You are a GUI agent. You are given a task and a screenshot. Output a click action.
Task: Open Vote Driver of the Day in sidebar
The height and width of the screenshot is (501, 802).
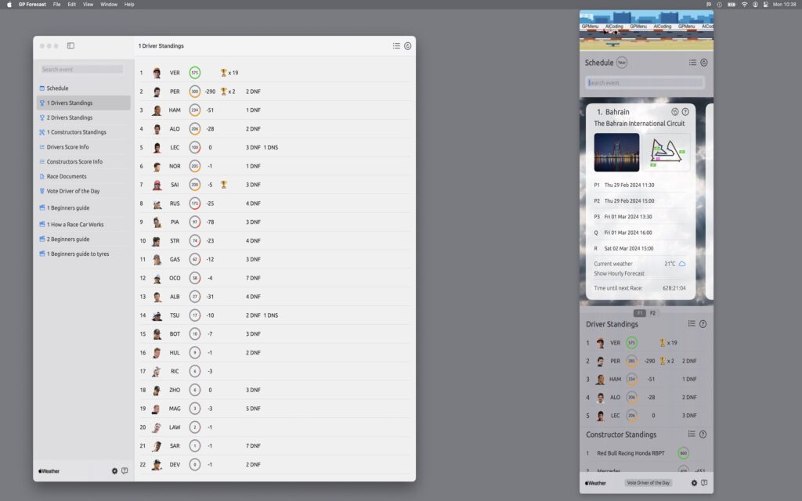pyautogui.click(x=85, y=191)
